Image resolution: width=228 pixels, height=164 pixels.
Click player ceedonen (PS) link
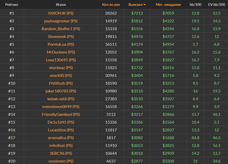[61, 161]
